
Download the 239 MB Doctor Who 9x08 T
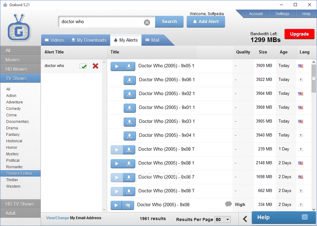(x=129, y=150)
